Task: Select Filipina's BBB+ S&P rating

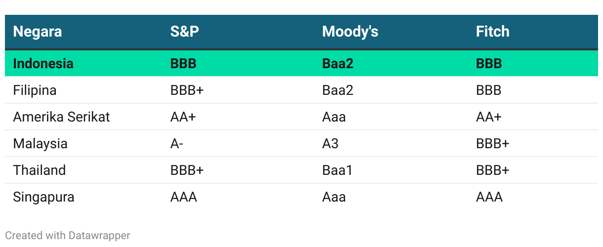Action: coord(187,90)
